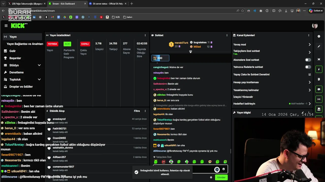Open Edge settings three-dot menu
Image resolution: width=325 pixels, height=182 pixels.
tap(304, 11)
